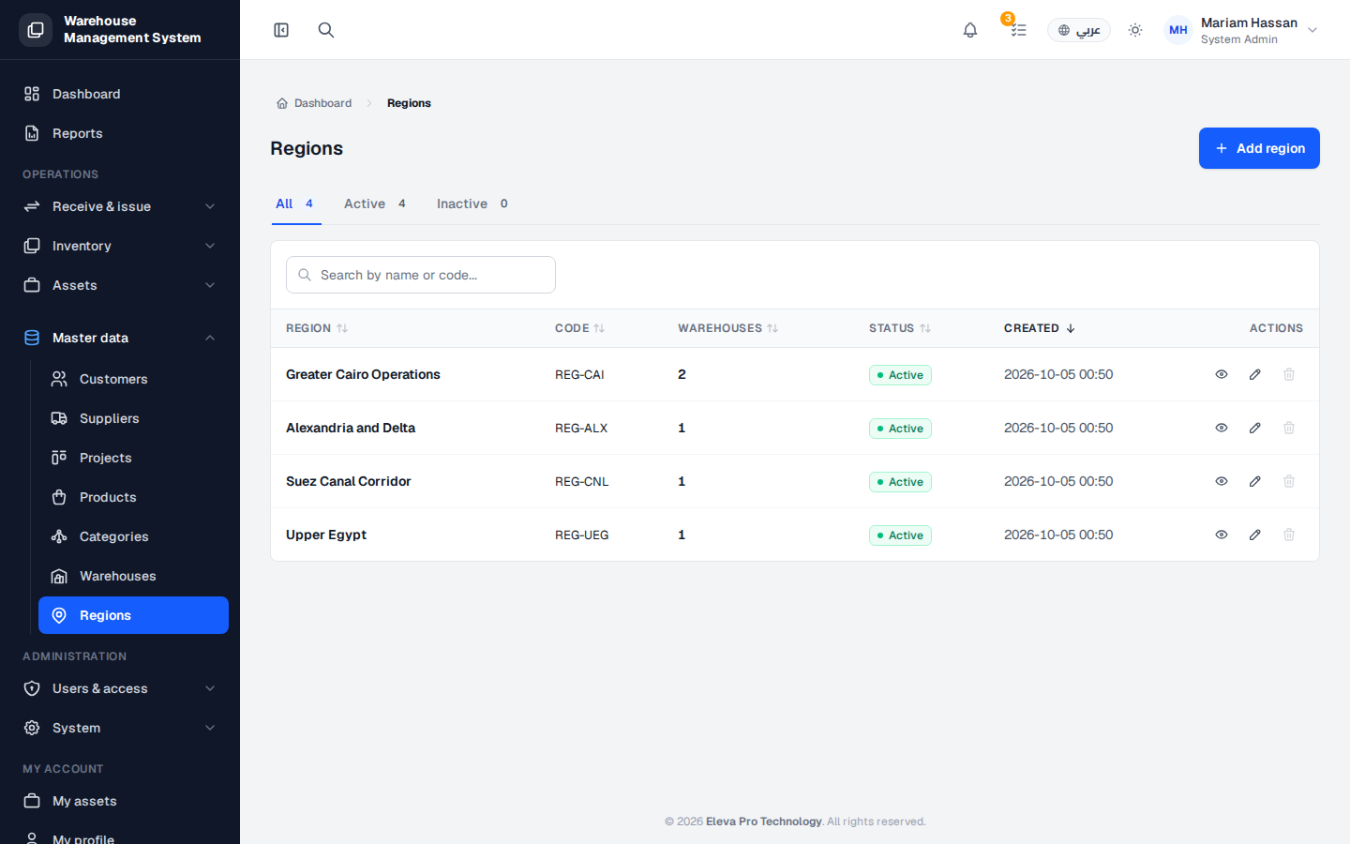Expand Assets sidebar section
This screenshot has width=1350, height=844.
coord(120,285)
